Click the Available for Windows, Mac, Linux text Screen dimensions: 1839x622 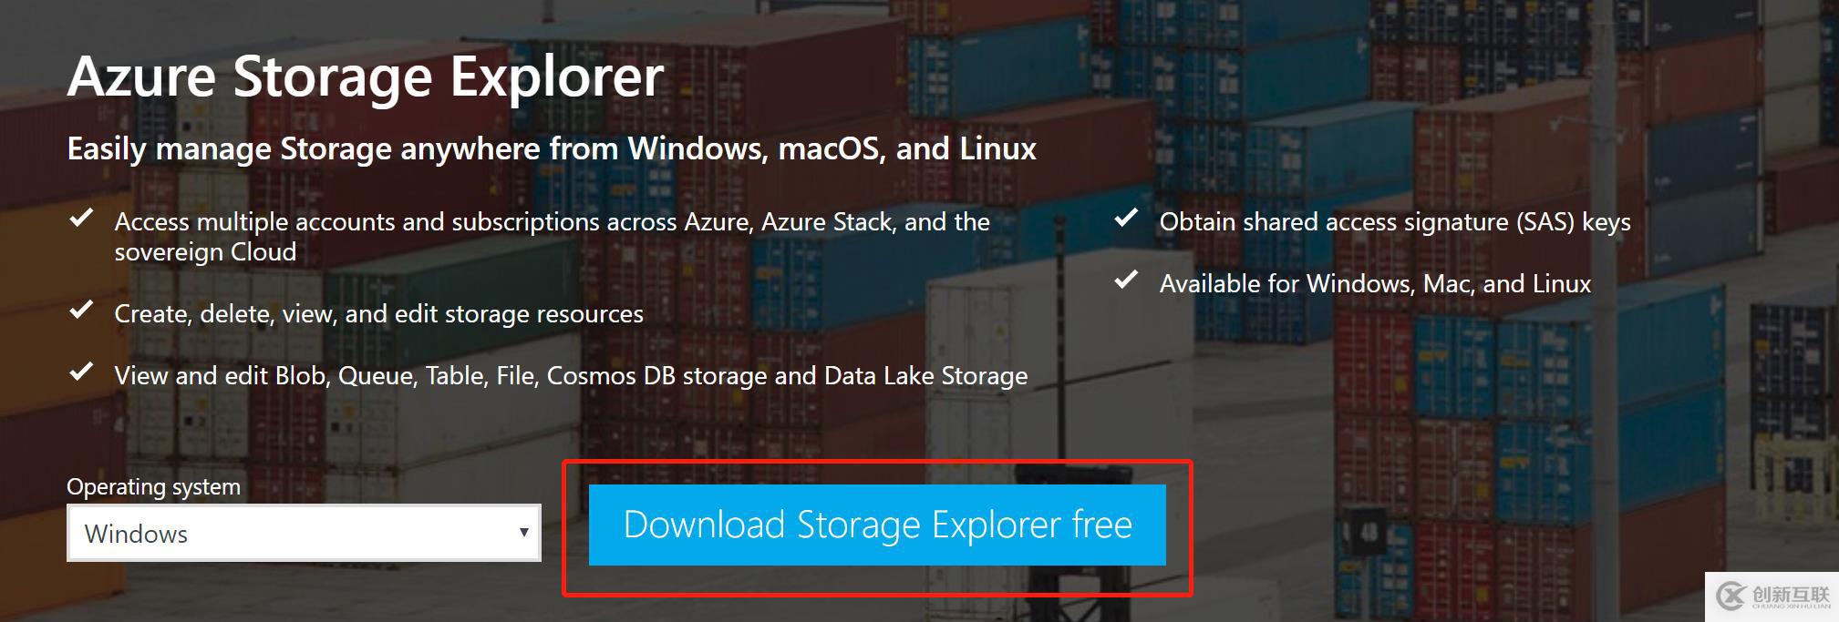click(1375, 284)
